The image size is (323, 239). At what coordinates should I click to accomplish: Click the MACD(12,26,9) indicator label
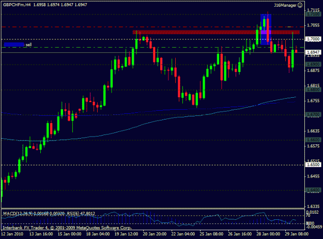coord(18,214)
